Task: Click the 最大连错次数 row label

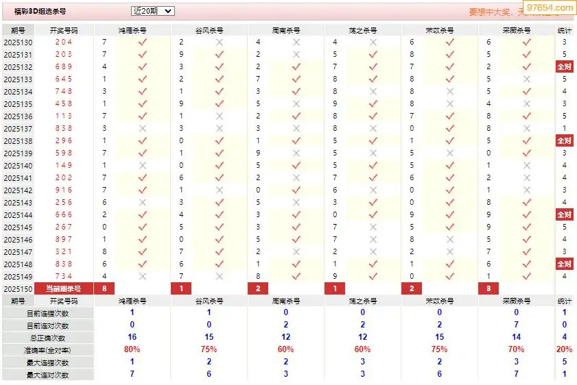Action: [48, 363]
